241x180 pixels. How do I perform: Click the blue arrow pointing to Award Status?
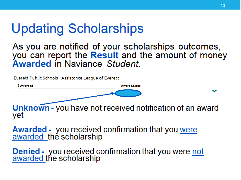tap(77, 99)
